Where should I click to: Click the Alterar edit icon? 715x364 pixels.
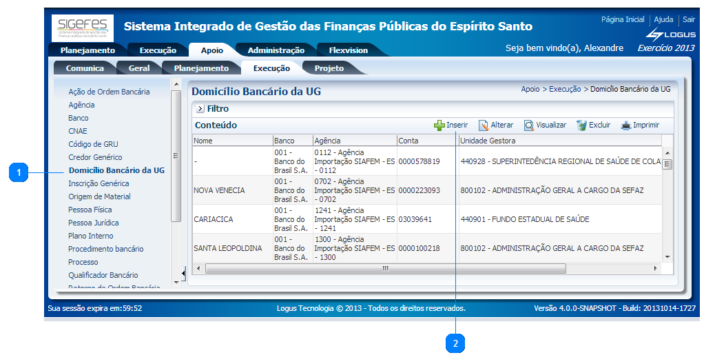click(x=484, y=125)
